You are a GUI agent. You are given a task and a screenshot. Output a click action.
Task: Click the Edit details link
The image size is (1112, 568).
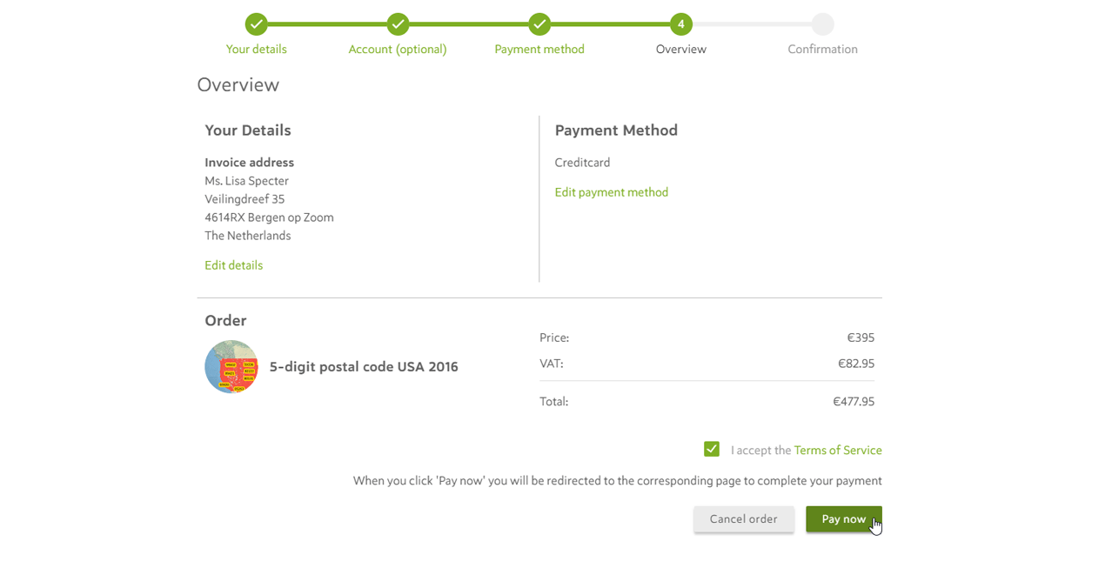click(x=233, y=265)
